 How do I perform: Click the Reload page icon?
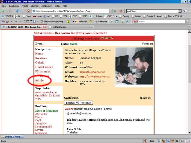pyautogui.click(x=18, y=11)
